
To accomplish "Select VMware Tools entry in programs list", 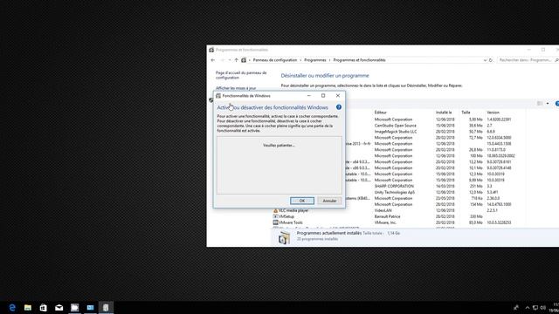I will pos(290,222).
